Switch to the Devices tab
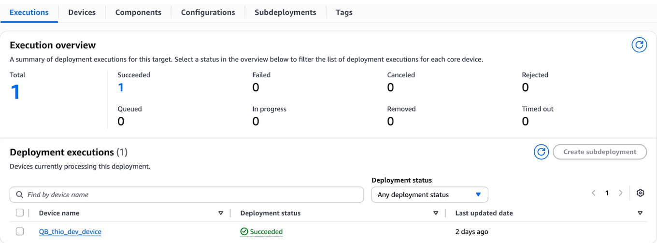The height and width of the screenshot is (243, 657). (82, 13)
